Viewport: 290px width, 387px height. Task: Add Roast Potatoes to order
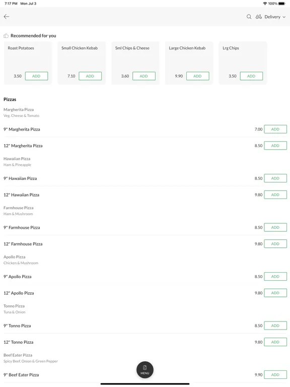point(36,76)
